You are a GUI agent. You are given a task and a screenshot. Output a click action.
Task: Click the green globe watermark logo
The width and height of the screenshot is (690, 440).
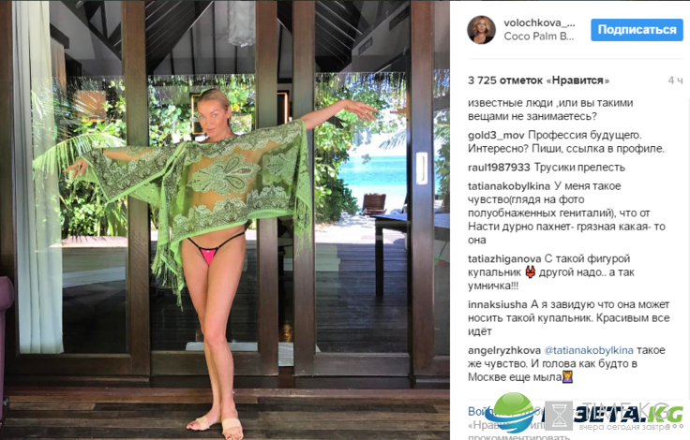[x=513, y=412]
